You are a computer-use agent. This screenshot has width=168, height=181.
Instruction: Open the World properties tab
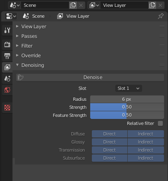(7, 90)
